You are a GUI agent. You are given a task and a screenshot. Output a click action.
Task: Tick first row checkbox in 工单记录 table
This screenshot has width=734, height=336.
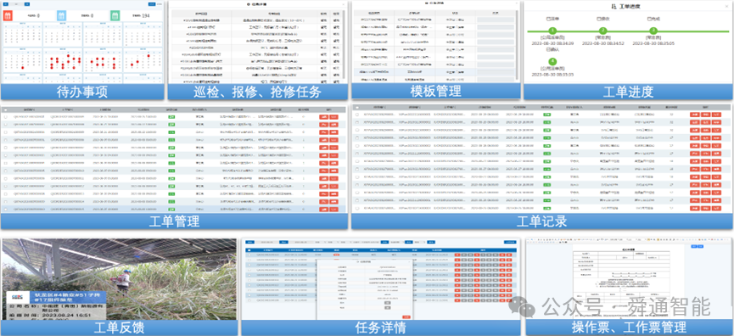pyautogui.click(x=356, y=115)
